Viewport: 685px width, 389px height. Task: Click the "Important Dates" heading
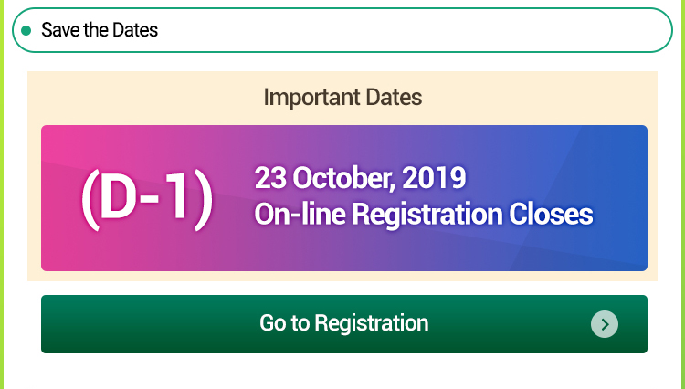pyautogui.click(x=342, y=96)
